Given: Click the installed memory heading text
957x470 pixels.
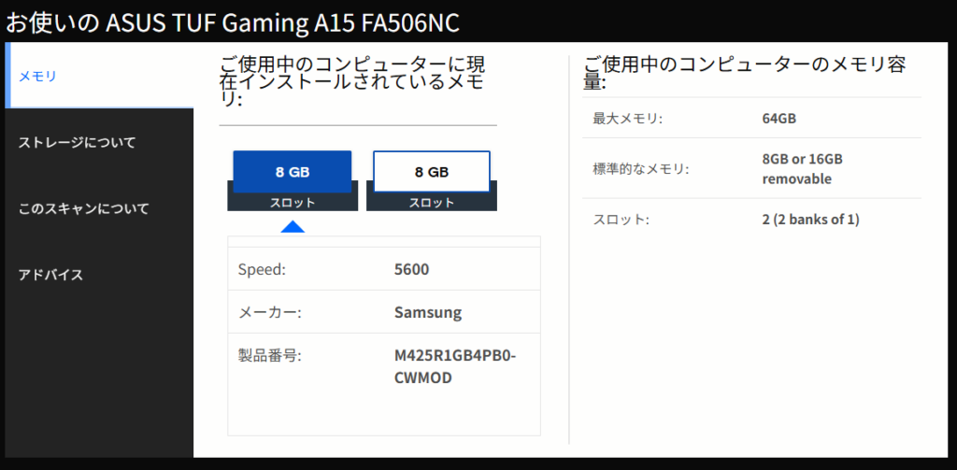Looking at the screenshot, I should (352, 82).
